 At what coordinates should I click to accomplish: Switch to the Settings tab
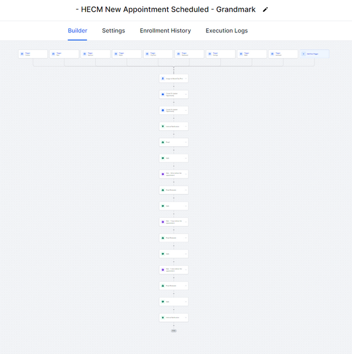point(113,31)
